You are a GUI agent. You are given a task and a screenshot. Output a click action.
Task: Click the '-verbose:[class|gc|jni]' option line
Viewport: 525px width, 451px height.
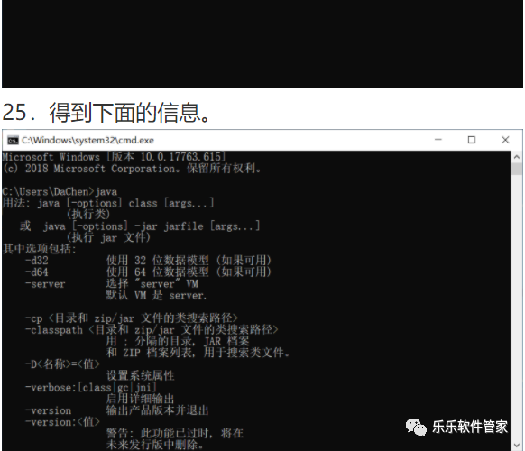tap(91, 387)
